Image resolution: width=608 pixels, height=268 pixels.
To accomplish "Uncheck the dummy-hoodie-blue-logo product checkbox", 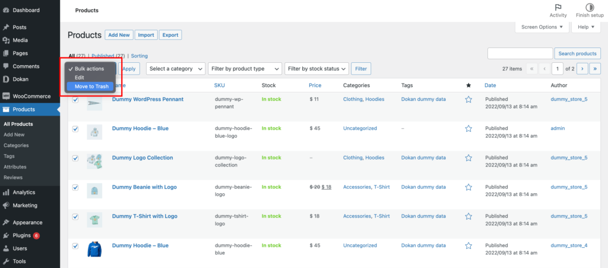I will pyautogui.click(x=75, y=129).
